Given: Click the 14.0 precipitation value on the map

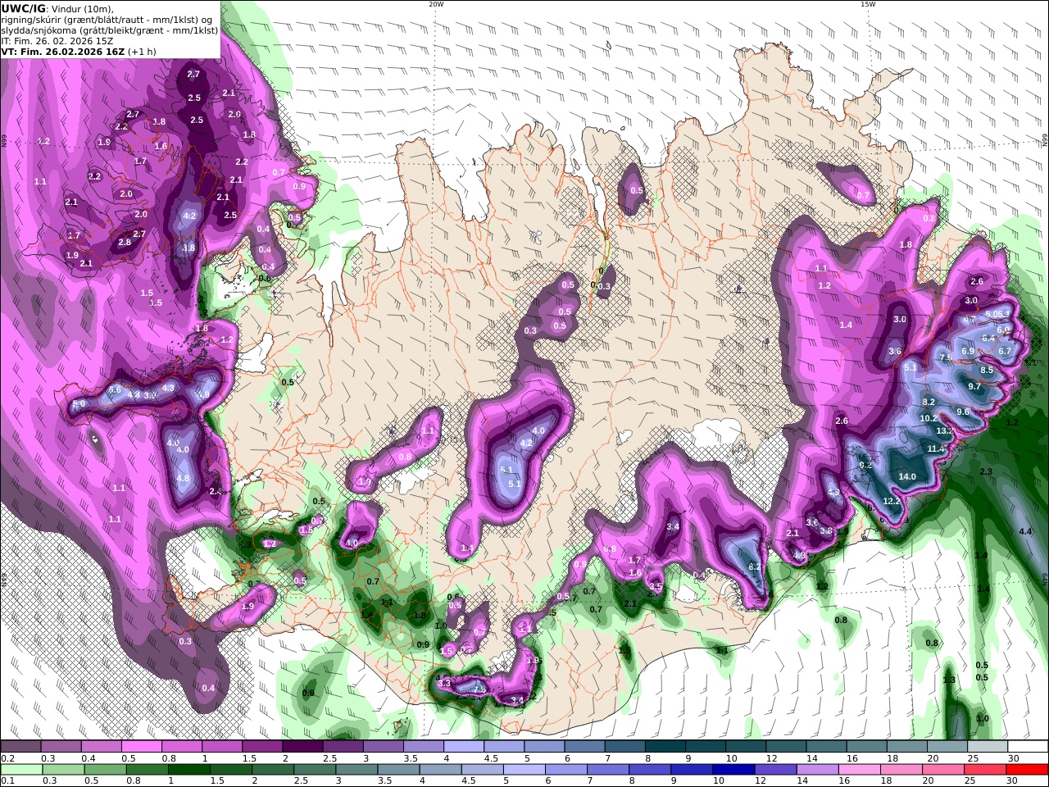Looking at the screenshot, I should click(x=907, y=476).
